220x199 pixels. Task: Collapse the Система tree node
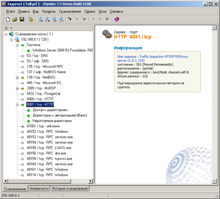pos(17,45)
